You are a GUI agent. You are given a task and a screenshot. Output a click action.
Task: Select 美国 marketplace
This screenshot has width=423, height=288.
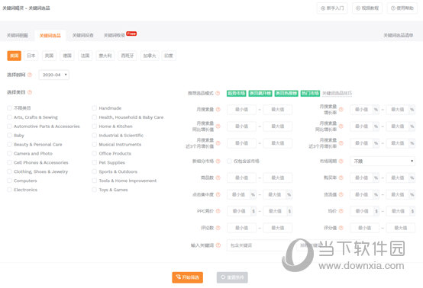(14, 56)
